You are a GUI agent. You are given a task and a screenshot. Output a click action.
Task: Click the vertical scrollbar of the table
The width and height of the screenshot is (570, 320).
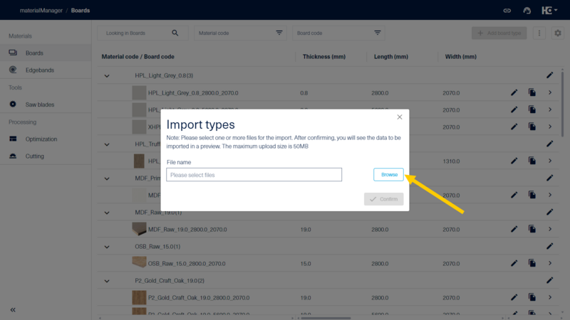(562, 104)
